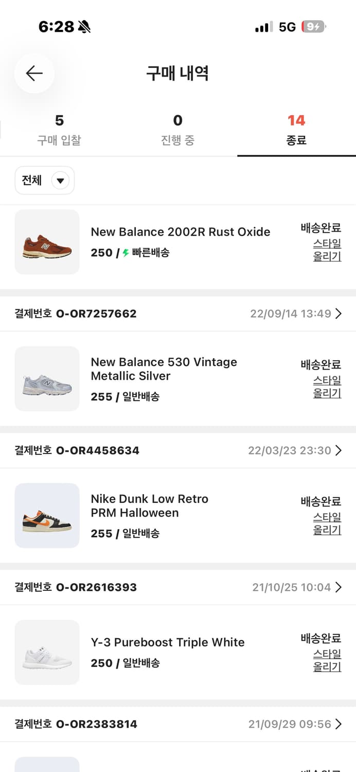The height and width of the screenshot is (772, 356).
Task: Open the 전체 filter dropdown
Action: click(44, 181)
